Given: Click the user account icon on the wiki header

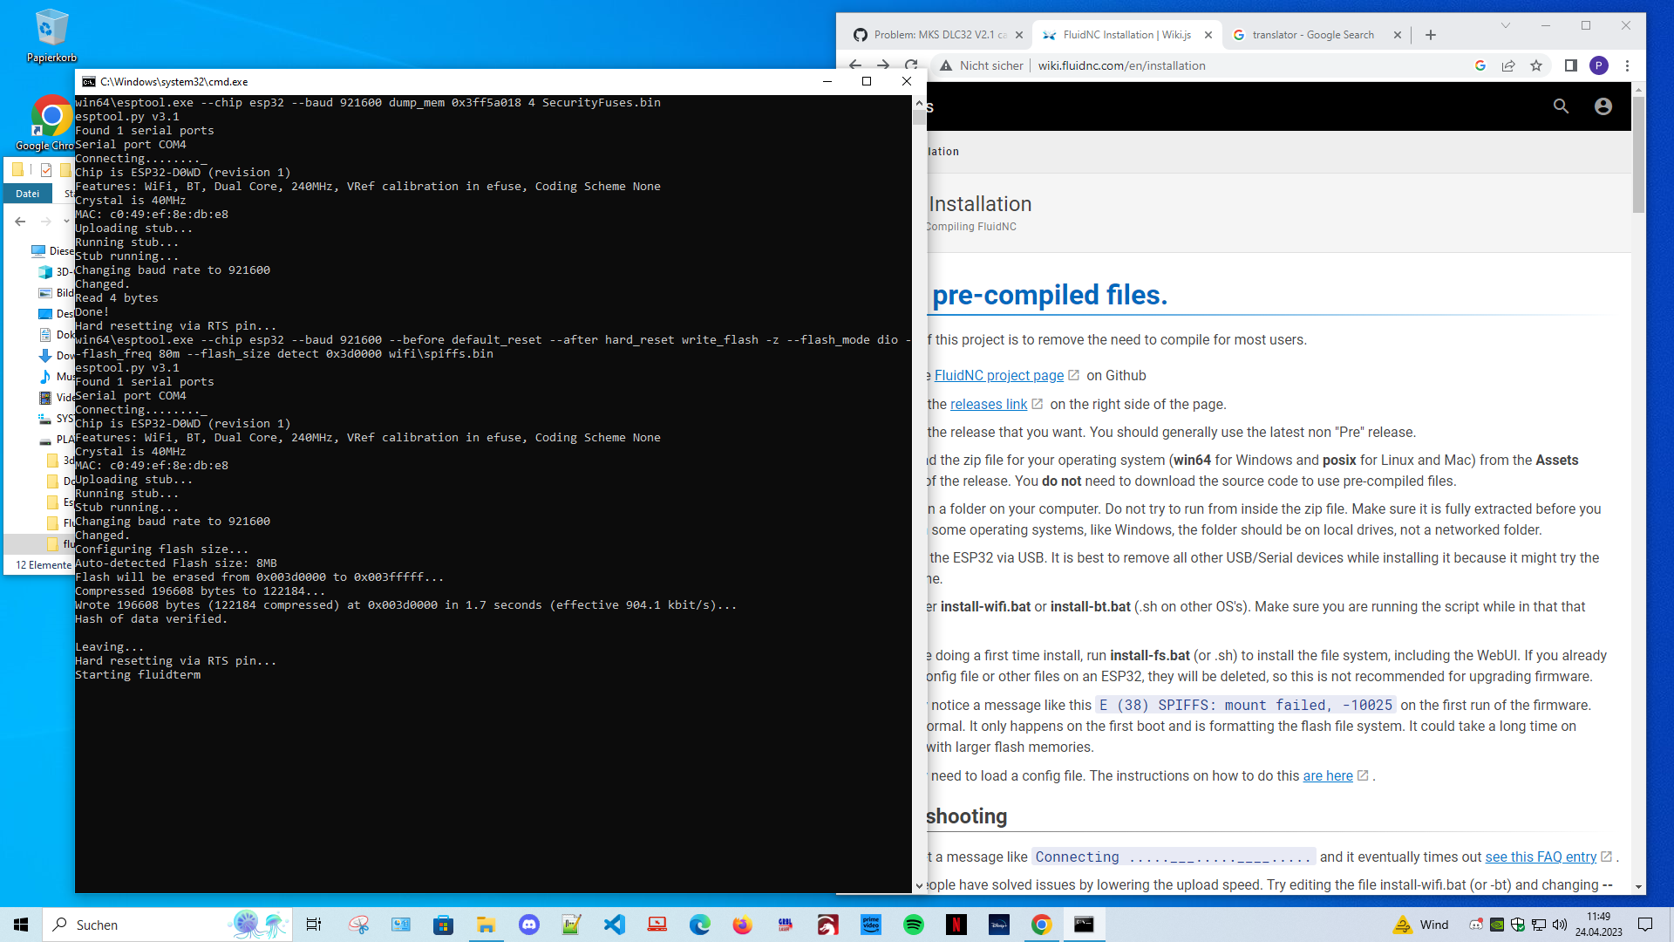Looking at the screenshot, I should pos(1604,106).
